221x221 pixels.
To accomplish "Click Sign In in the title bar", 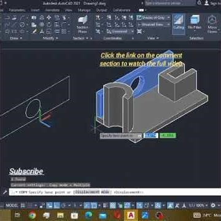I will (x=212, y=3).
